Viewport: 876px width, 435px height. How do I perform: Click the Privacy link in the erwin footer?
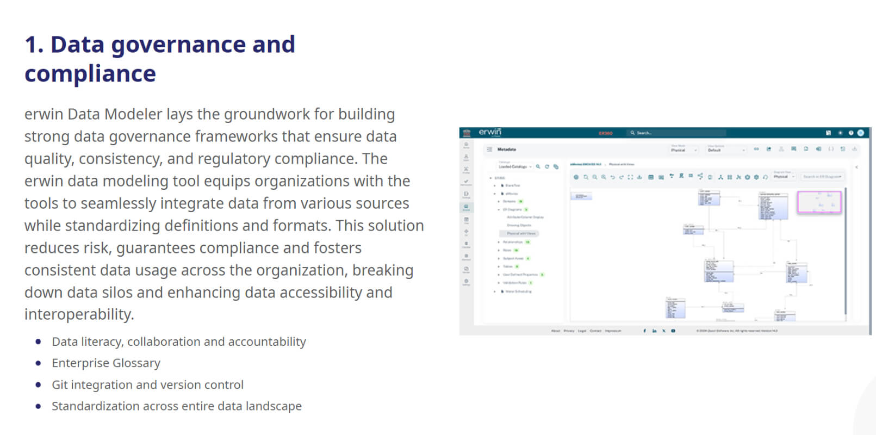pos(569,331)
